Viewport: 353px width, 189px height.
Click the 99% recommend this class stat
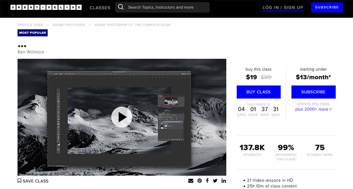point(286,152)
